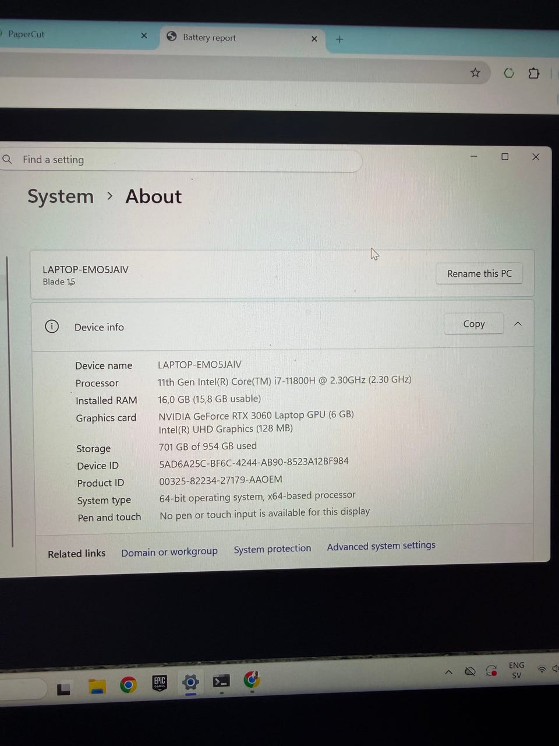
Task: Open a new browser tab
Action: click(x=339, y=40)
